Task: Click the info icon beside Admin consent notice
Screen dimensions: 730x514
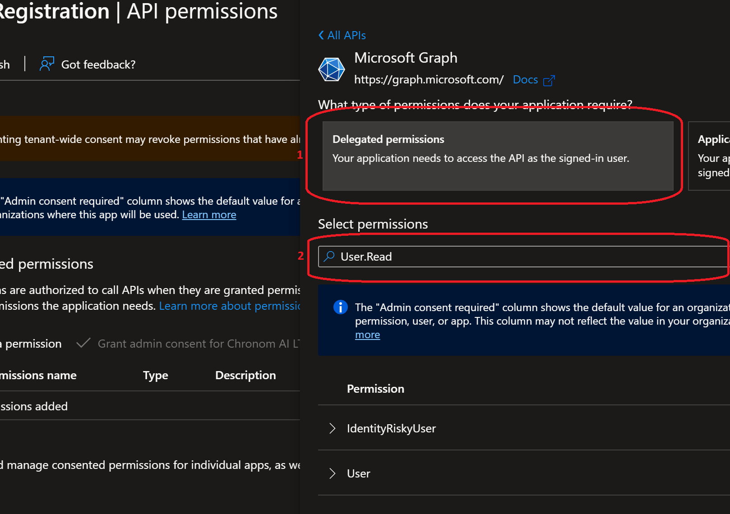Action: [x=340, y=307]
